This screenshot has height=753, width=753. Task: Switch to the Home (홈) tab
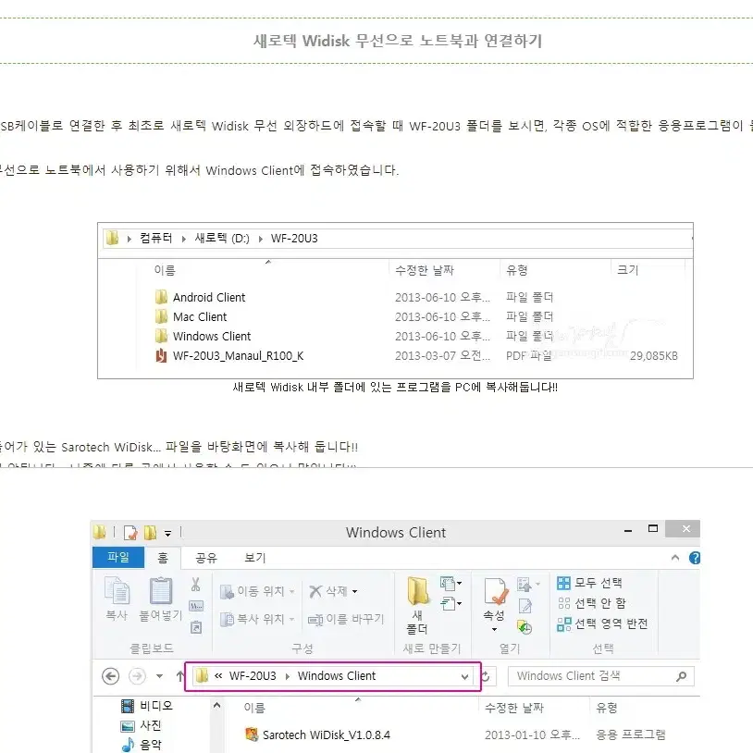[x=163, y=558]
